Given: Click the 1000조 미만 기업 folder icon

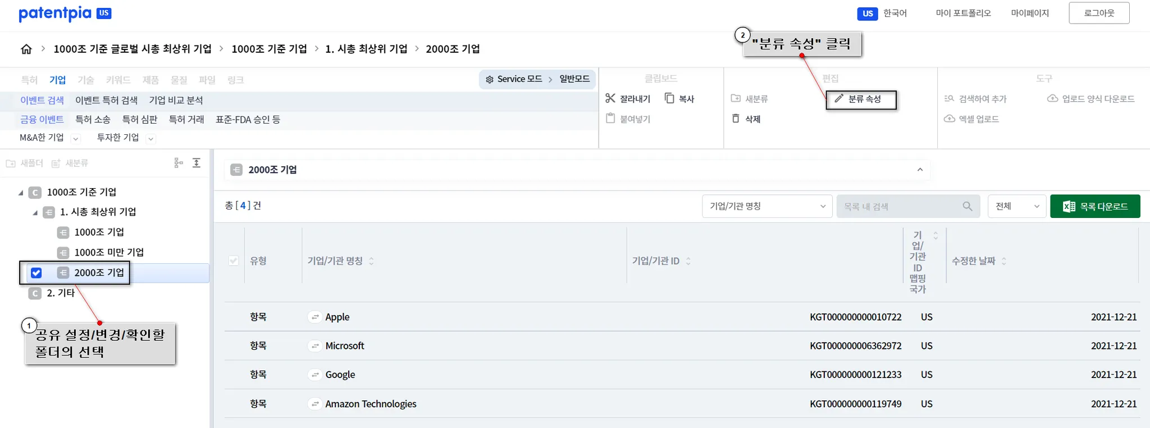Looking at the screenshot, I should 63,253.
